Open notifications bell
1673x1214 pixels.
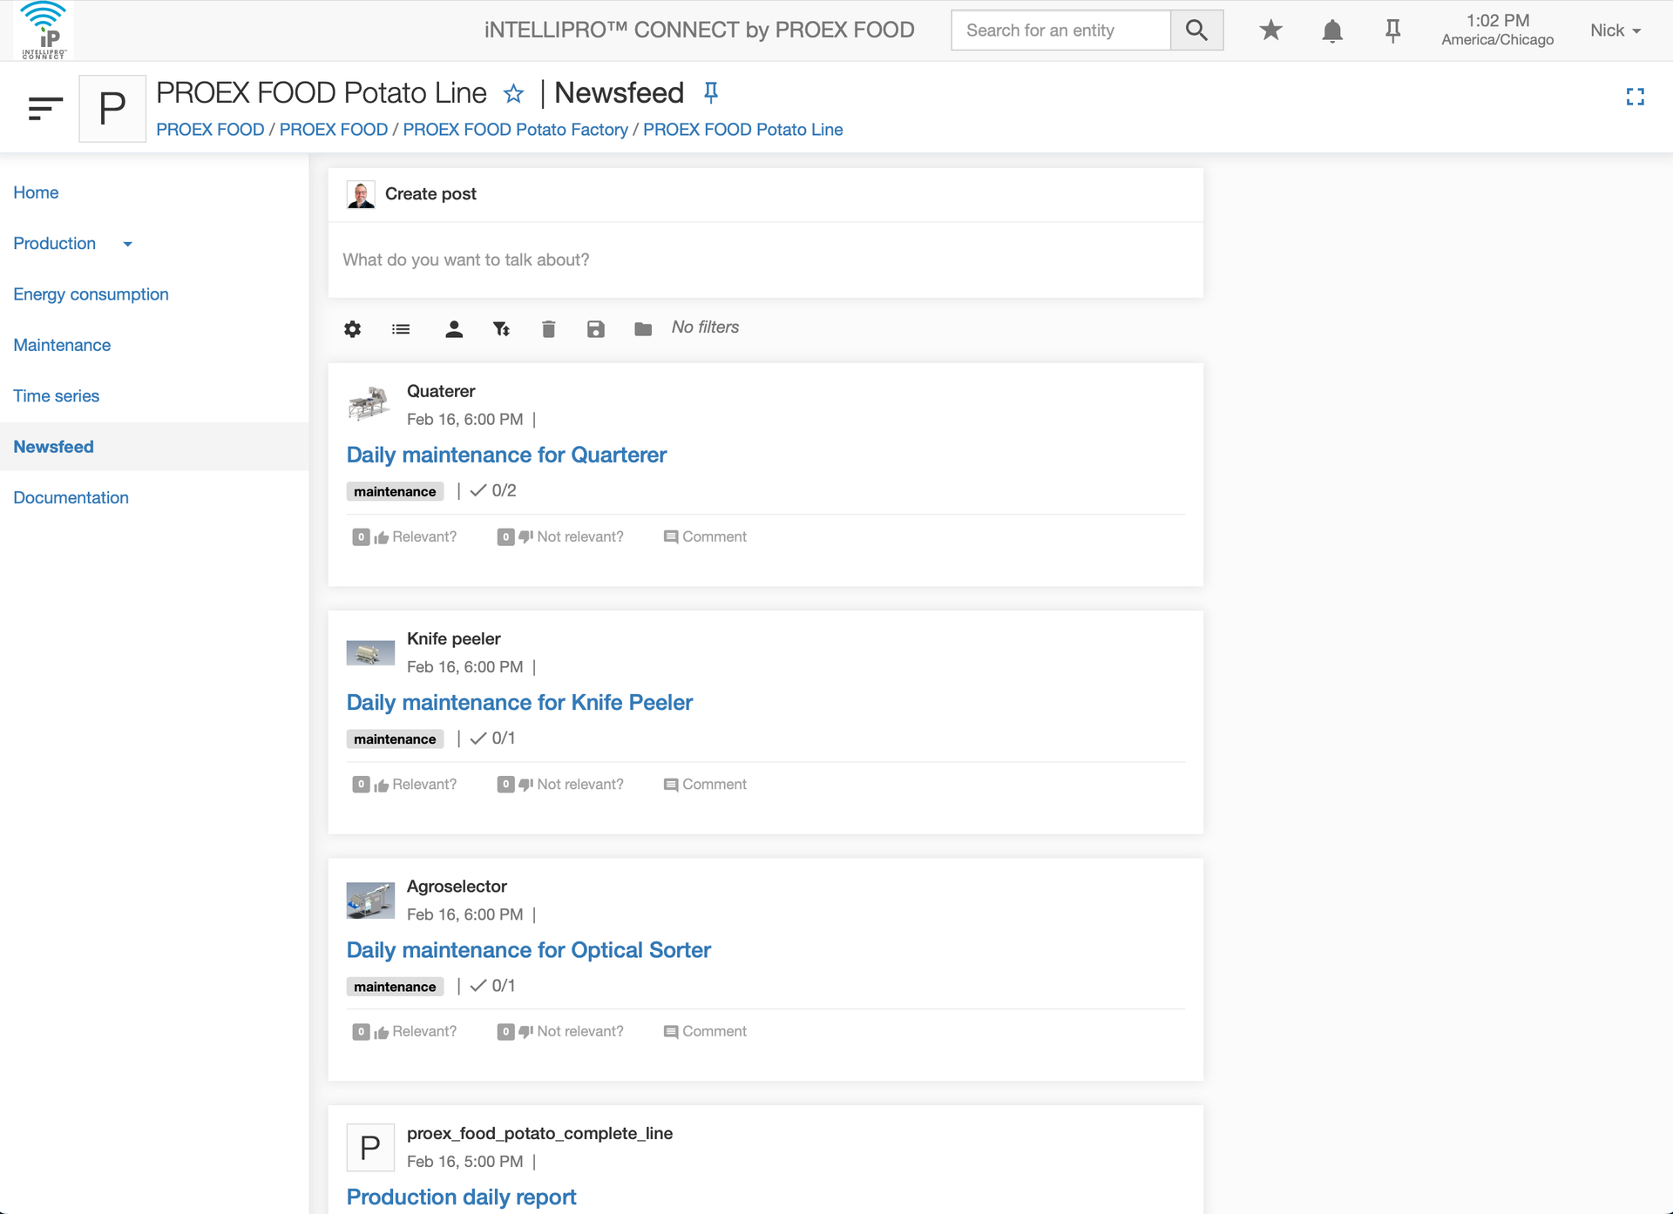coord(1331,30)
